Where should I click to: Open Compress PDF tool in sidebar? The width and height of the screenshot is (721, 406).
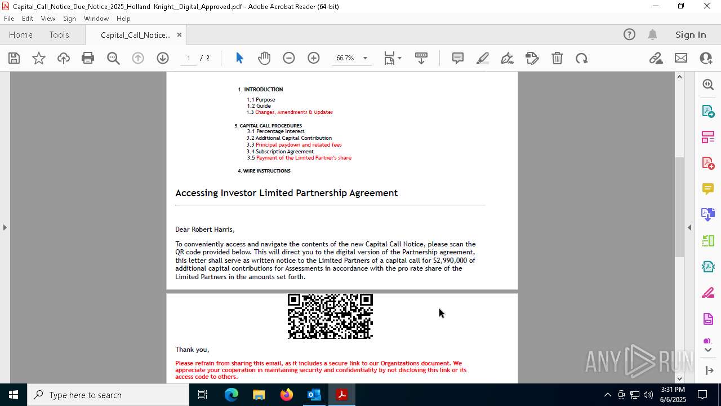coord(708,241)
